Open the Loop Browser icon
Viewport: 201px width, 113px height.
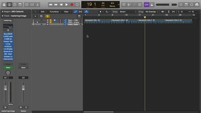tap(192, 5)
